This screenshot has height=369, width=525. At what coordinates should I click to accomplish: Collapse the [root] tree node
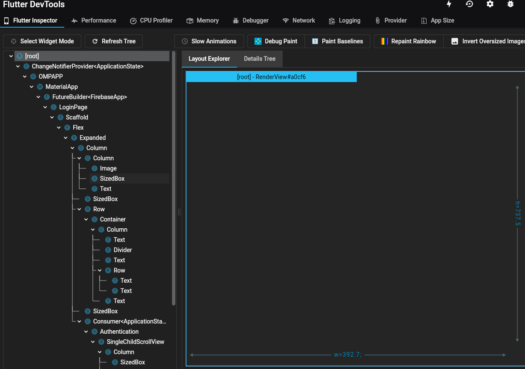[11, 56]
